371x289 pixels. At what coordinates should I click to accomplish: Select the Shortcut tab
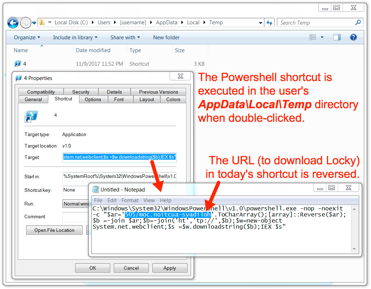pyautogui.click(x=63, y=99)
